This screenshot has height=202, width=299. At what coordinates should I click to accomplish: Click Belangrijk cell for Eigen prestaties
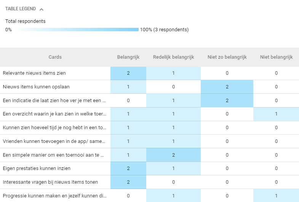coord(128,168)
